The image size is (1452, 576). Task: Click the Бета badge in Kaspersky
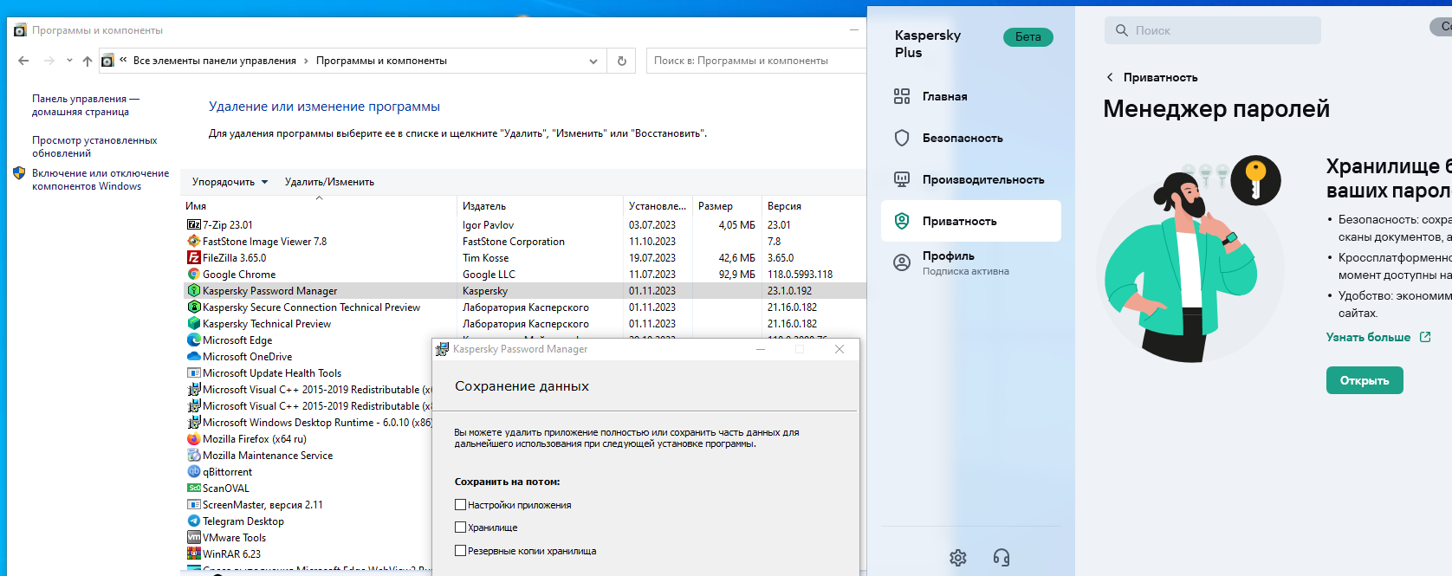tap(1028, 36)
